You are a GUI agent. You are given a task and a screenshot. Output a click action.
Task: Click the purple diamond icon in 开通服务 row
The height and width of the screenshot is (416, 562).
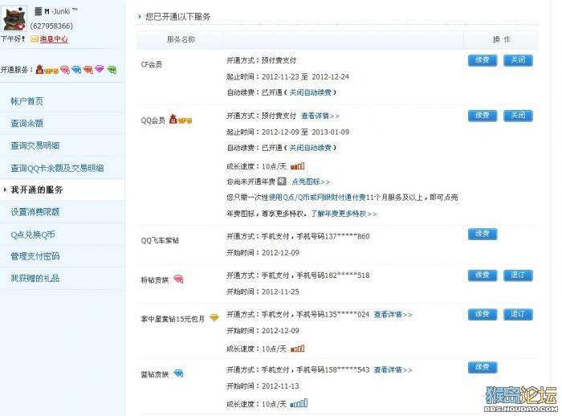100,69
